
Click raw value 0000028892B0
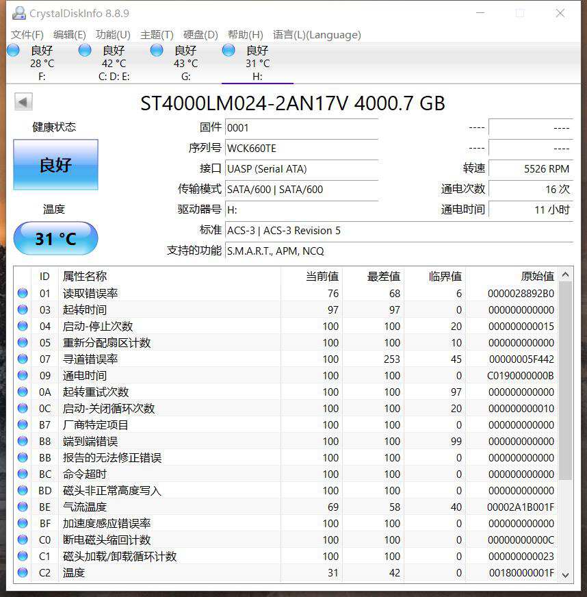[x=521, y=294]
